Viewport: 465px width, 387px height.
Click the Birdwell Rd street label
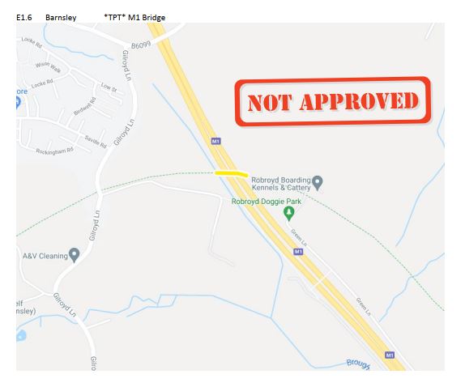pyautogui.click(x=84, y=106)
